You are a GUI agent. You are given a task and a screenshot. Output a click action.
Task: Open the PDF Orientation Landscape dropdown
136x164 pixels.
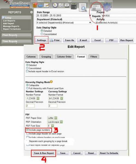pos(55,122)
